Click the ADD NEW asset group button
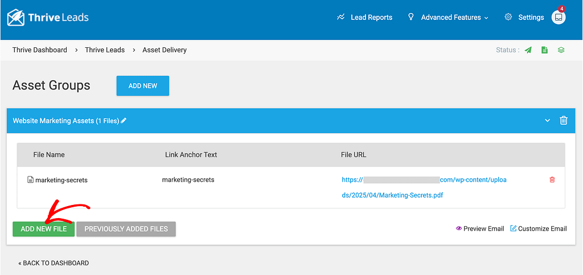This screenshot has height=275, width=583. pos(143,86)
